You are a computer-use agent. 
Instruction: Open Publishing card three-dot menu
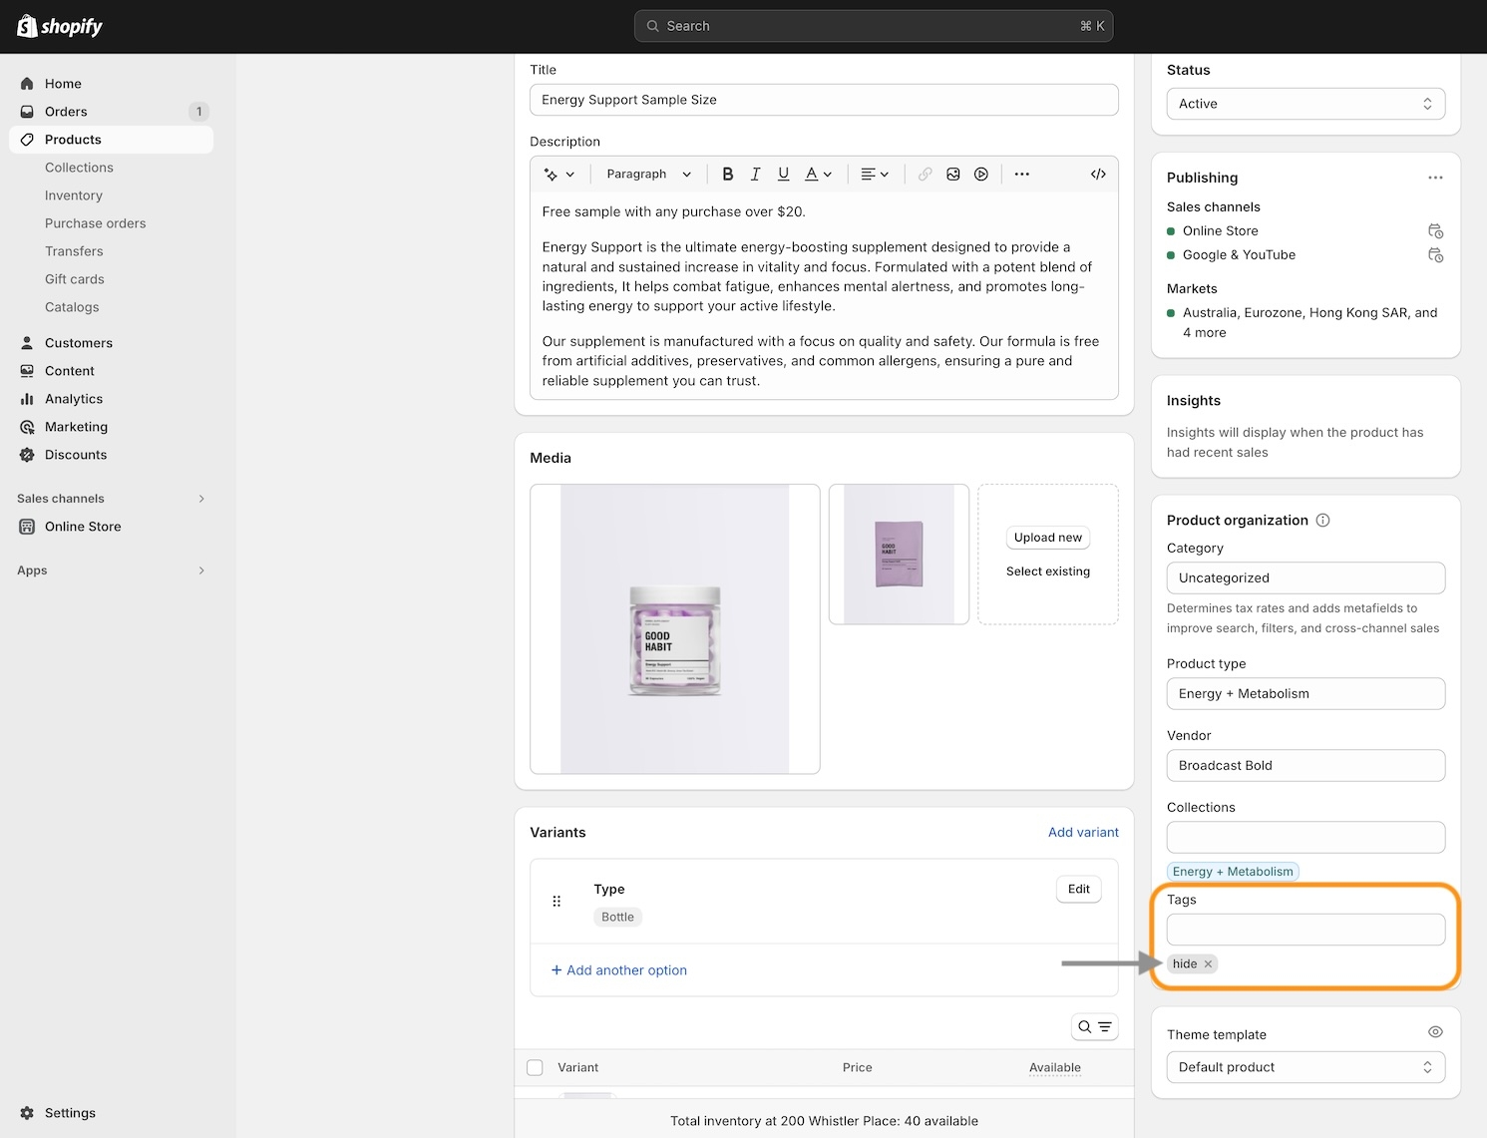coord(1435,178)
